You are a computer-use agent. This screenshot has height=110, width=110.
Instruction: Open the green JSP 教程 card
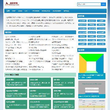pos(64,82)
